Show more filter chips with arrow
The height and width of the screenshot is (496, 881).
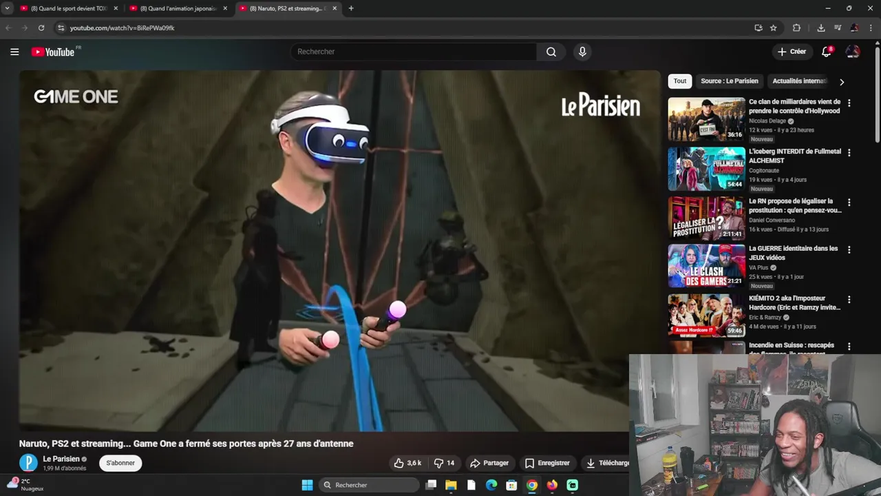[841, 81]
